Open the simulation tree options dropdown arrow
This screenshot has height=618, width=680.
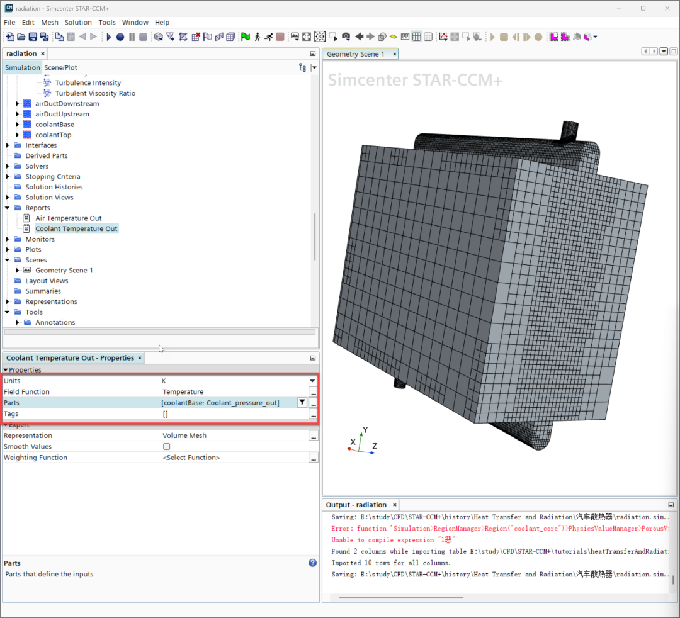coord(314,67)
